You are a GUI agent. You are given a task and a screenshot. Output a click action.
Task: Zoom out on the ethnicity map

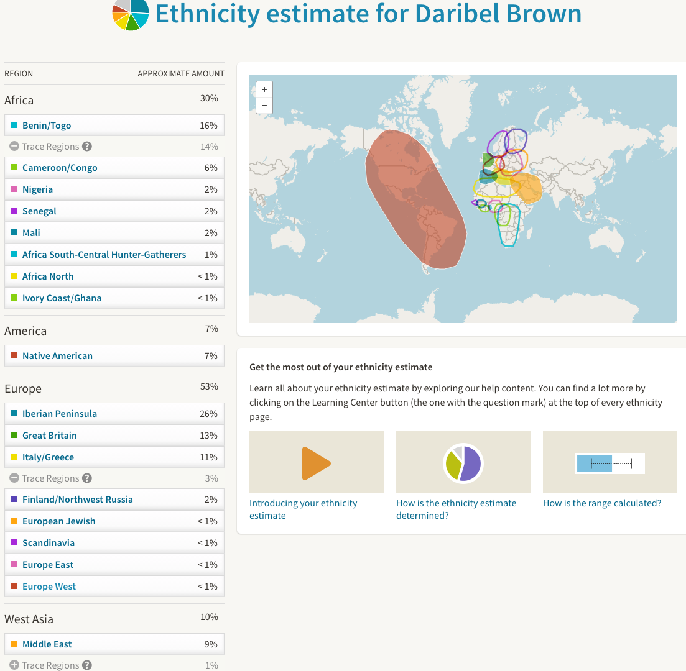pos(264,106)
